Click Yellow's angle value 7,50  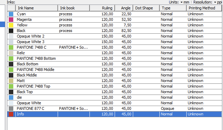click(128, 25)
